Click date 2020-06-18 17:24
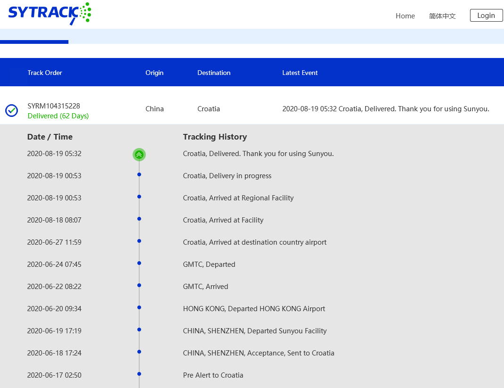Image resolution: width=504 pixels, height=388 pixels. pos(54,353)
